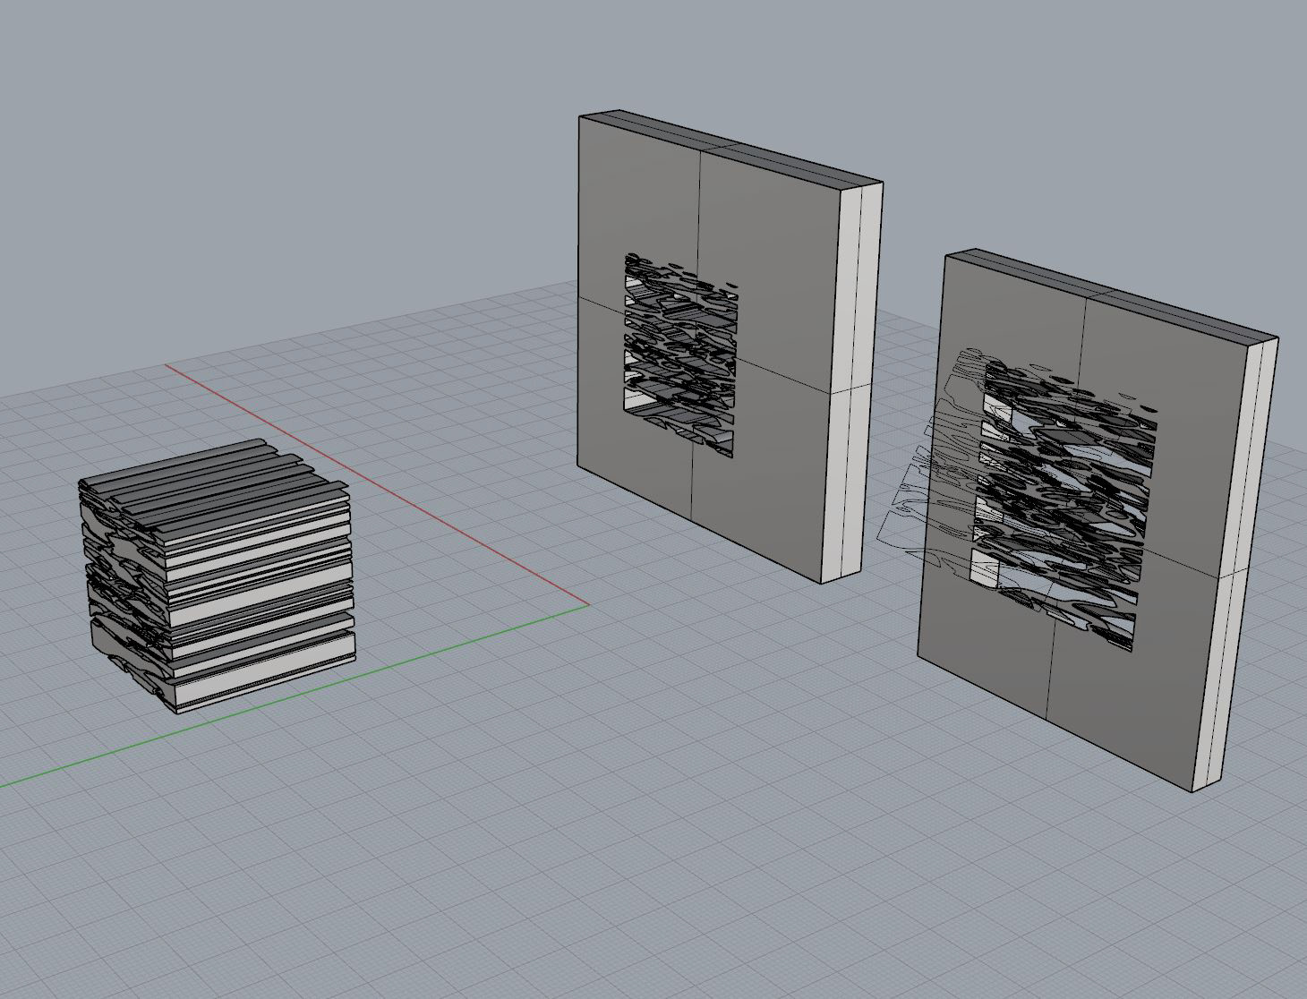The height and width of the screenshot is (999, 1307).
Task: Click the red X axis line
Action: point(376,484)
